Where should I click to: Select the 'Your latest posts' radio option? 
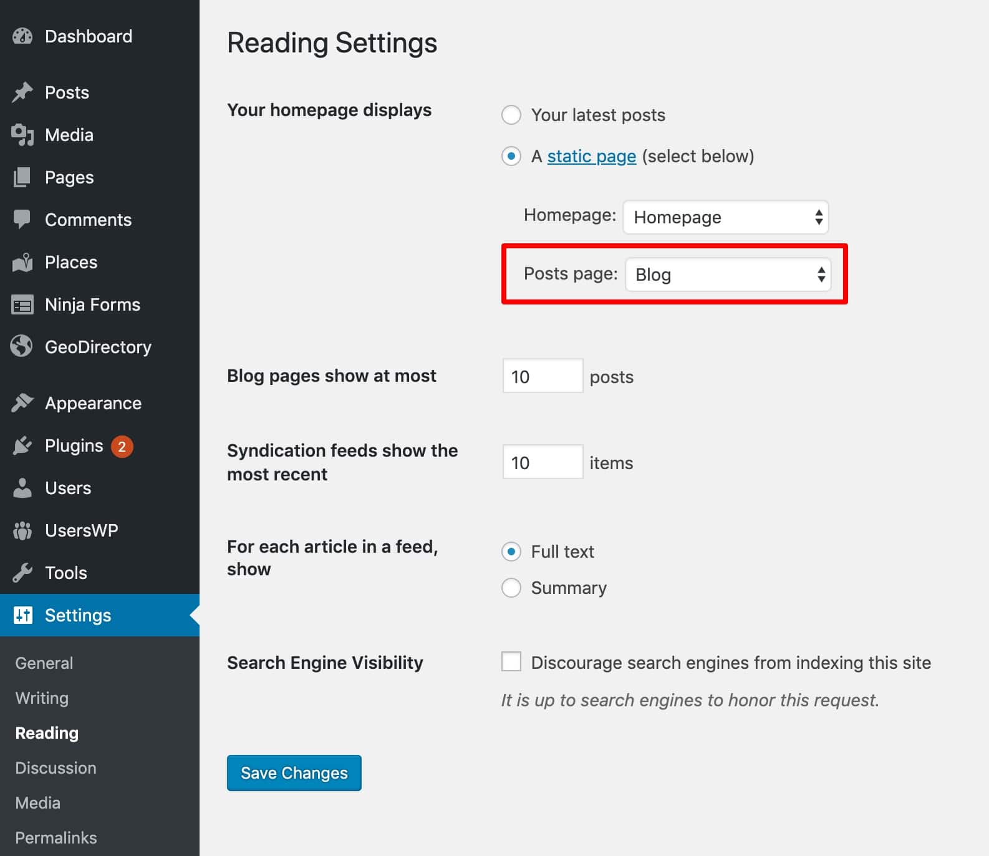[x=511, y=115]
